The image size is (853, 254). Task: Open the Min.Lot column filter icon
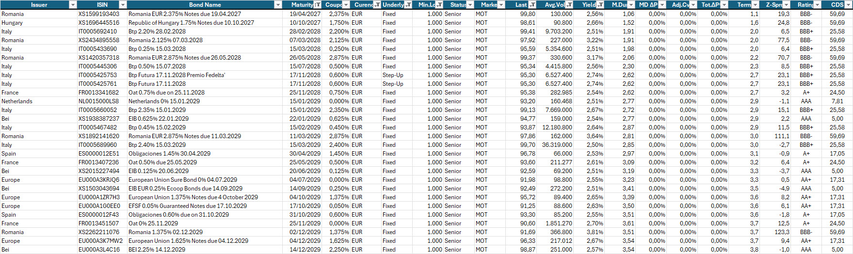[439, 5]
